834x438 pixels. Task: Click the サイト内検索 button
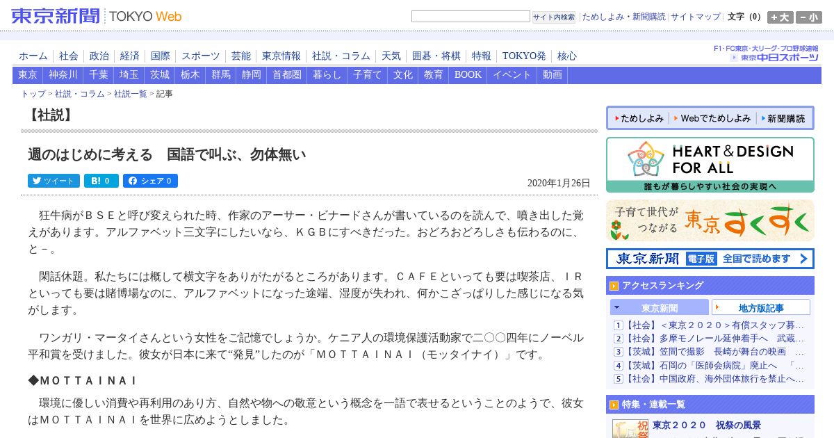click(554, 17)
